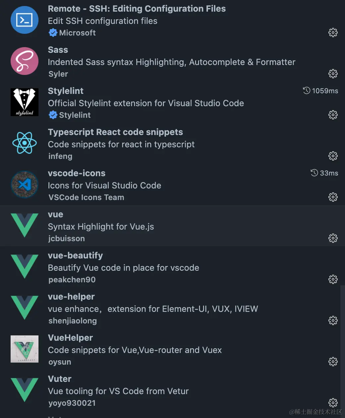Click vscode-icons 33ms activation time indicator
The height and width of the screenshot is (418, 345).
tap(324, 173)
